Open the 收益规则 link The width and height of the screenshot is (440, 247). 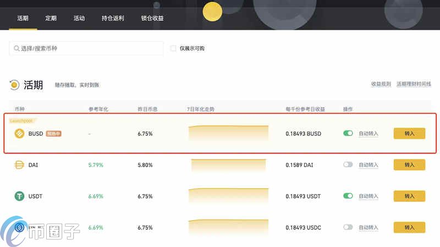coord(381,84)
